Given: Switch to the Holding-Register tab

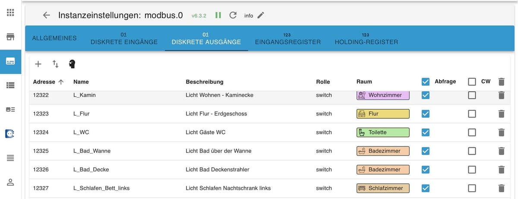Looking at the screenshot, I should [x=366, y=38].
